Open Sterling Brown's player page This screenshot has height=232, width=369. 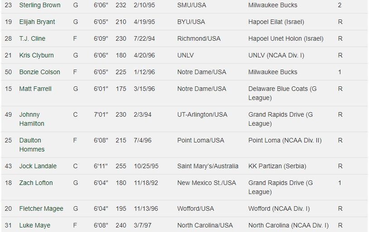(40, 5)
